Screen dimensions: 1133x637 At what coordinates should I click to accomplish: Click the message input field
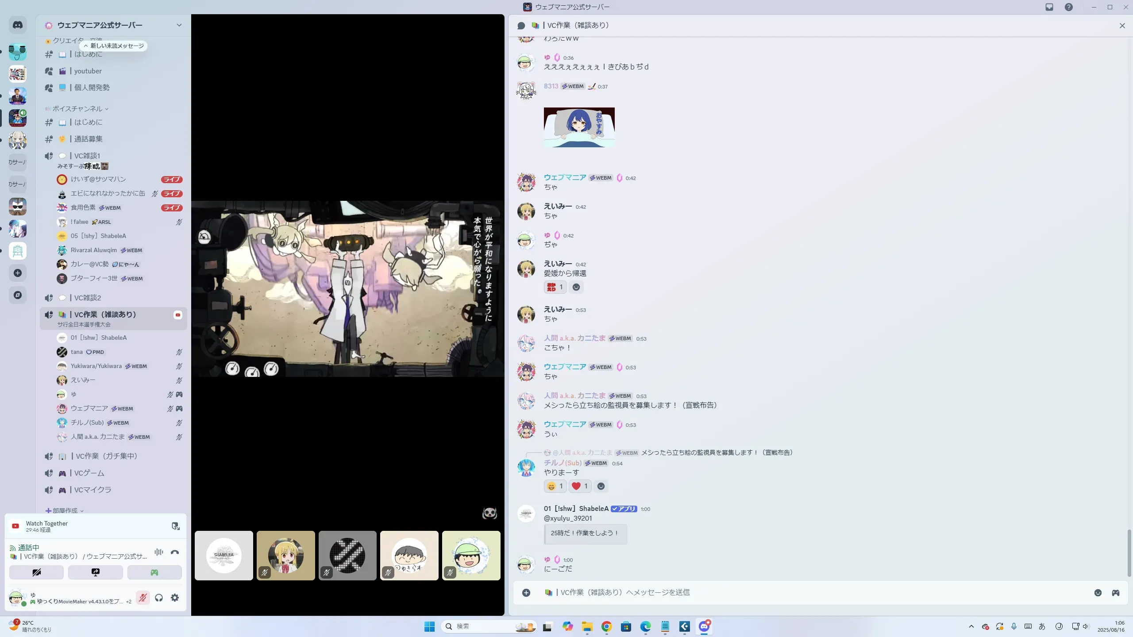tap(797, 593)
